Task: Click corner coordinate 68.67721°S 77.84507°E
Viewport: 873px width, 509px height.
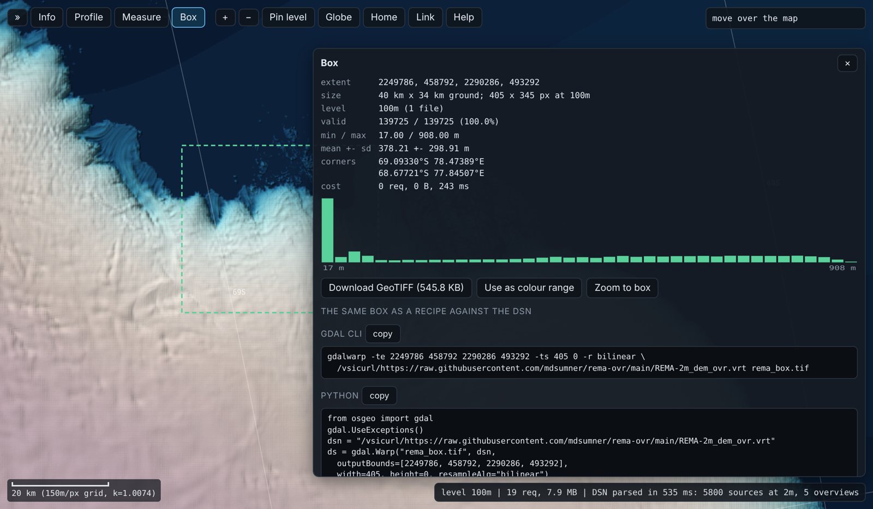Action: (x=431, y=173)
